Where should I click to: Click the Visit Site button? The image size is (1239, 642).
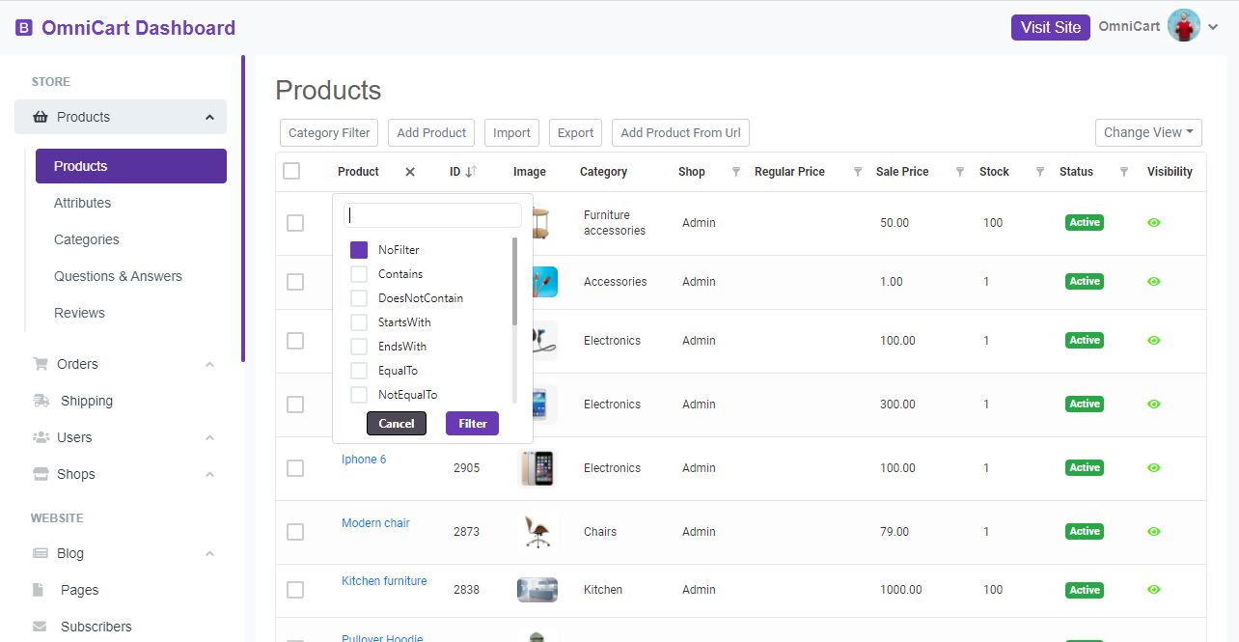point(1051,27)
